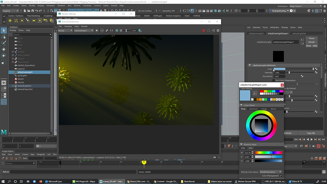Switch to defaultLightSet tab

(x=299, y=34)
